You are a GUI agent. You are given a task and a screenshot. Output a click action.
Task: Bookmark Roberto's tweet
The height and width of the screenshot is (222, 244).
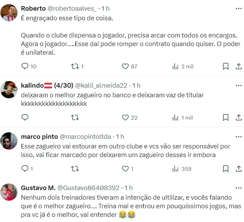click(225, 66)
